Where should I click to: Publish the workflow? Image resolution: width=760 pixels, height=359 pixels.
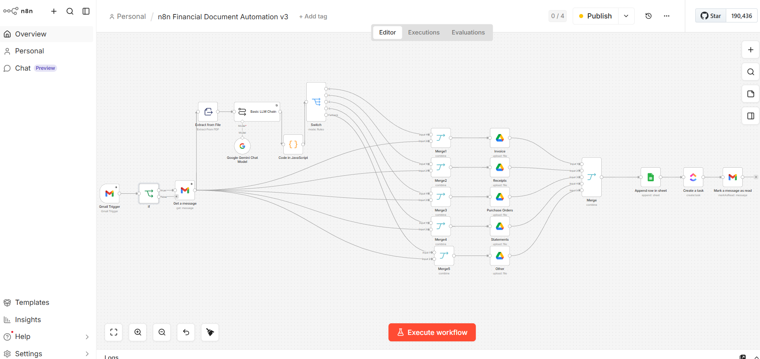(x=596, y=16)
